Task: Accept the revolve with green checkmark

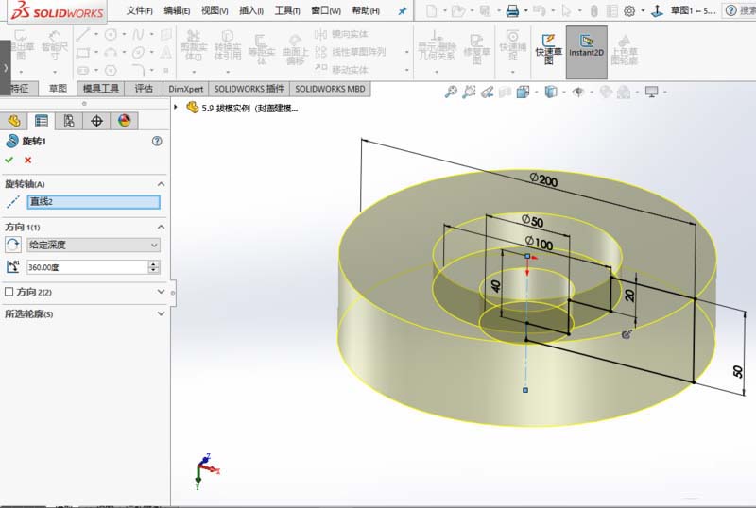Action: tap(9, 160)
